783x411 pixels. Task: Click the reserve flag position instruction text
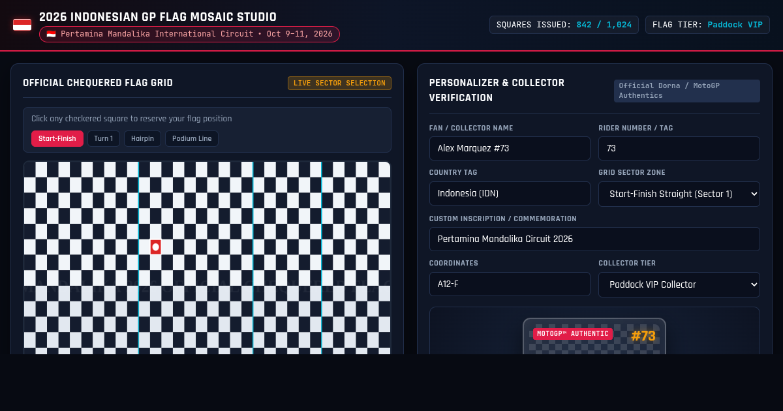click(x=132, y=119)
